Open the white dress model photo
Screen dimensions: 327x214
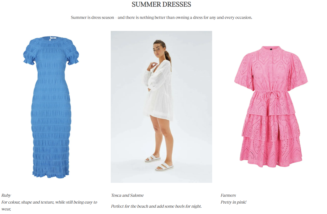click(161, 107)
